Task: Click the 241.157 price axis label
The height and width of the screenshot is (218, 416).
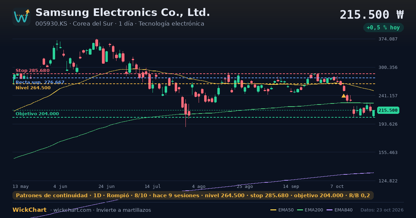Action: [388, 96]
